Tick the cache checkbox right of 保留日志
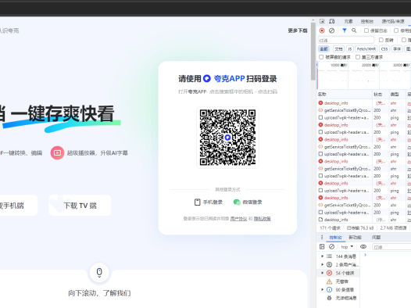This screenshot has height=308, width=411. click(396, 30)
